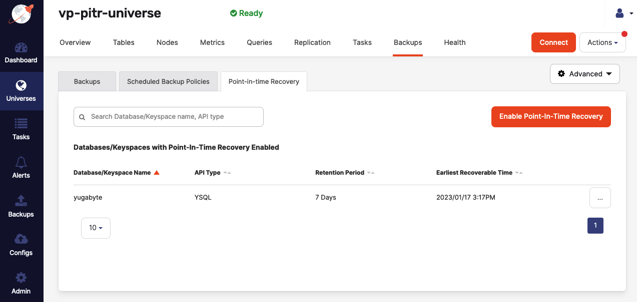Open row actions menu for yugabyte

[600, 198]
